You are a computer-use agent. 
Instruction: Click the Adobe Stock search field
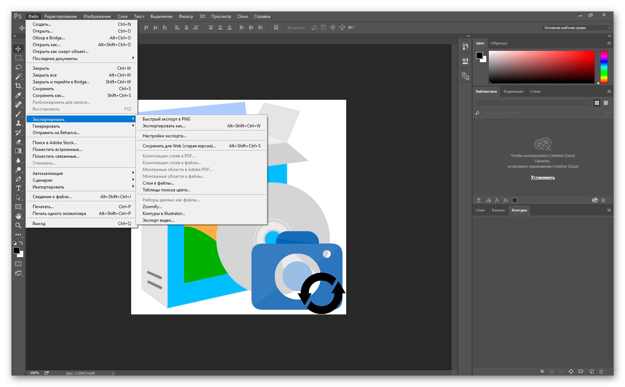542,113
